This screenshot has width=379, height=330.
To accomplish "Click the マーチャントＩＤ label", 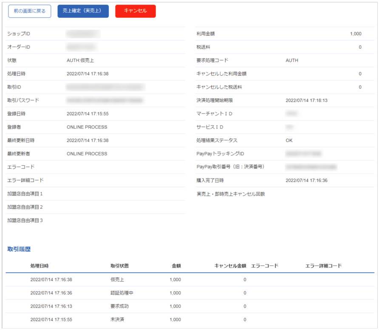I will [215, 114].
